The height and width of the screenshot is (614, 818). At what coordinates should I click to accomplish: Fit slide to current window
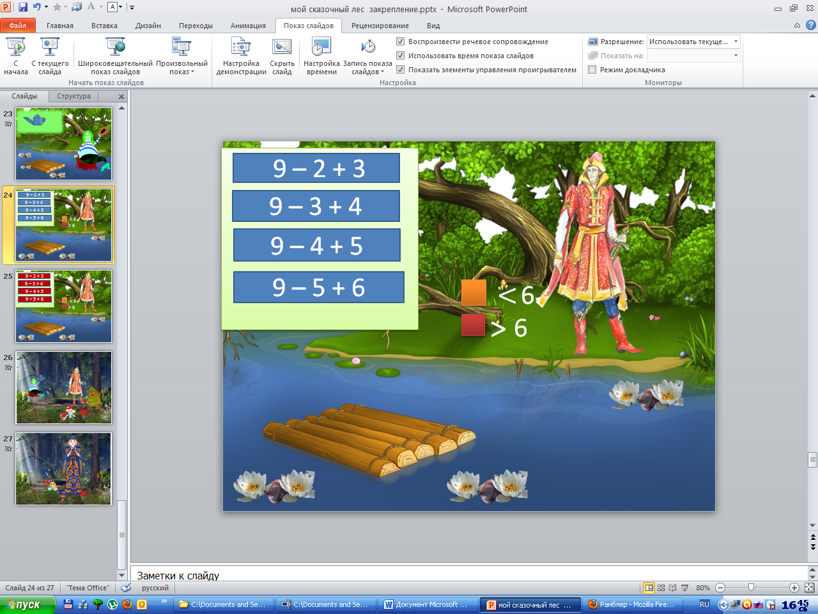coord(809,588)
